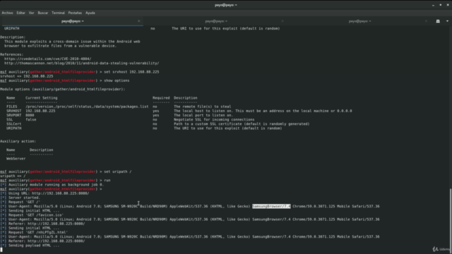Click the 'set srvhost 192.168.88.225' command
Viewport: 452px width, 254px height.
coord(131,72)
